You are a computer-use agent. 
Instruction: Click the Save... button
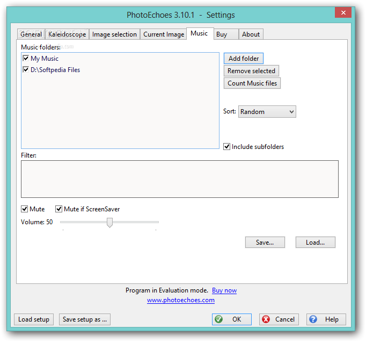[x=265, y=243]
